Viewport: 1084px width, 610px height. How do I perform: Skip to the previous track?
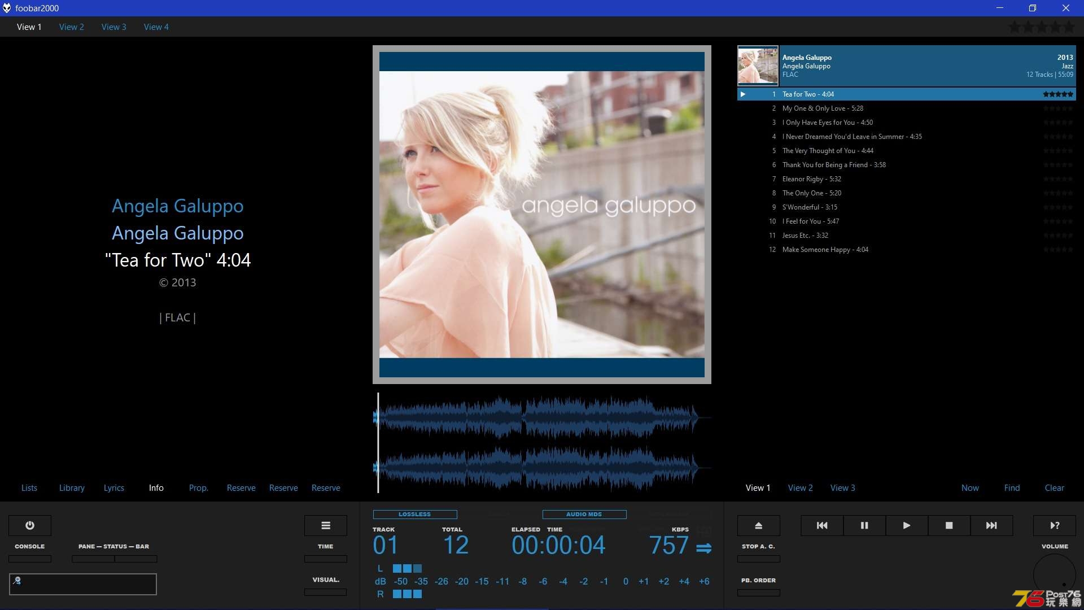[x=822, y=525]
